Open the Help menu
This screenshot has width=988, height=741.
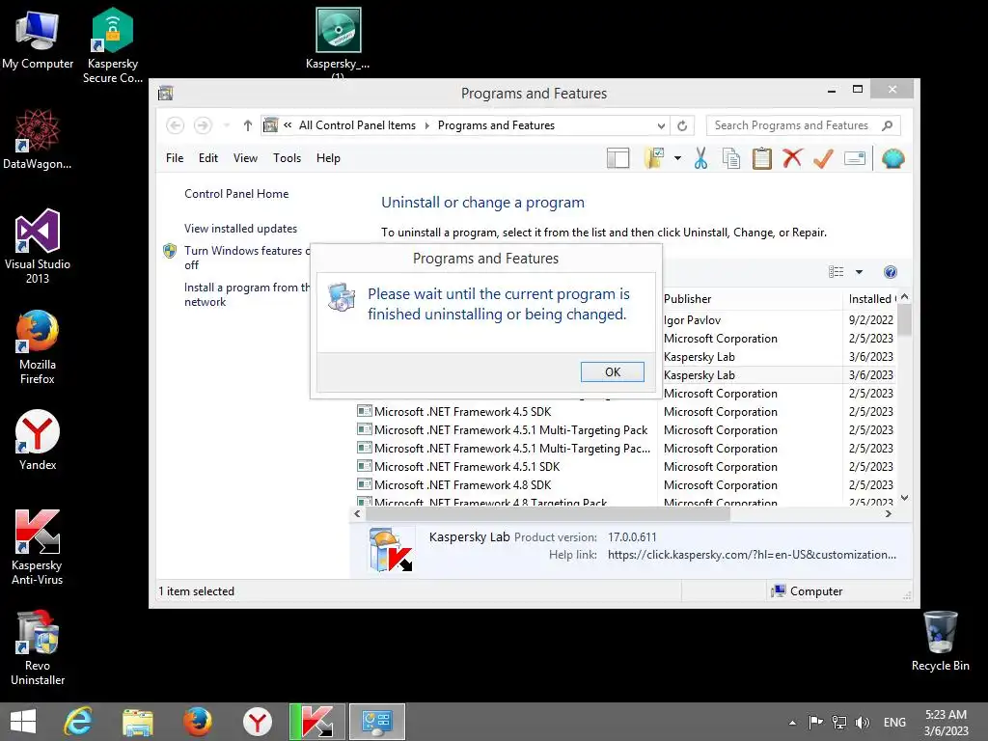(328, 158)
